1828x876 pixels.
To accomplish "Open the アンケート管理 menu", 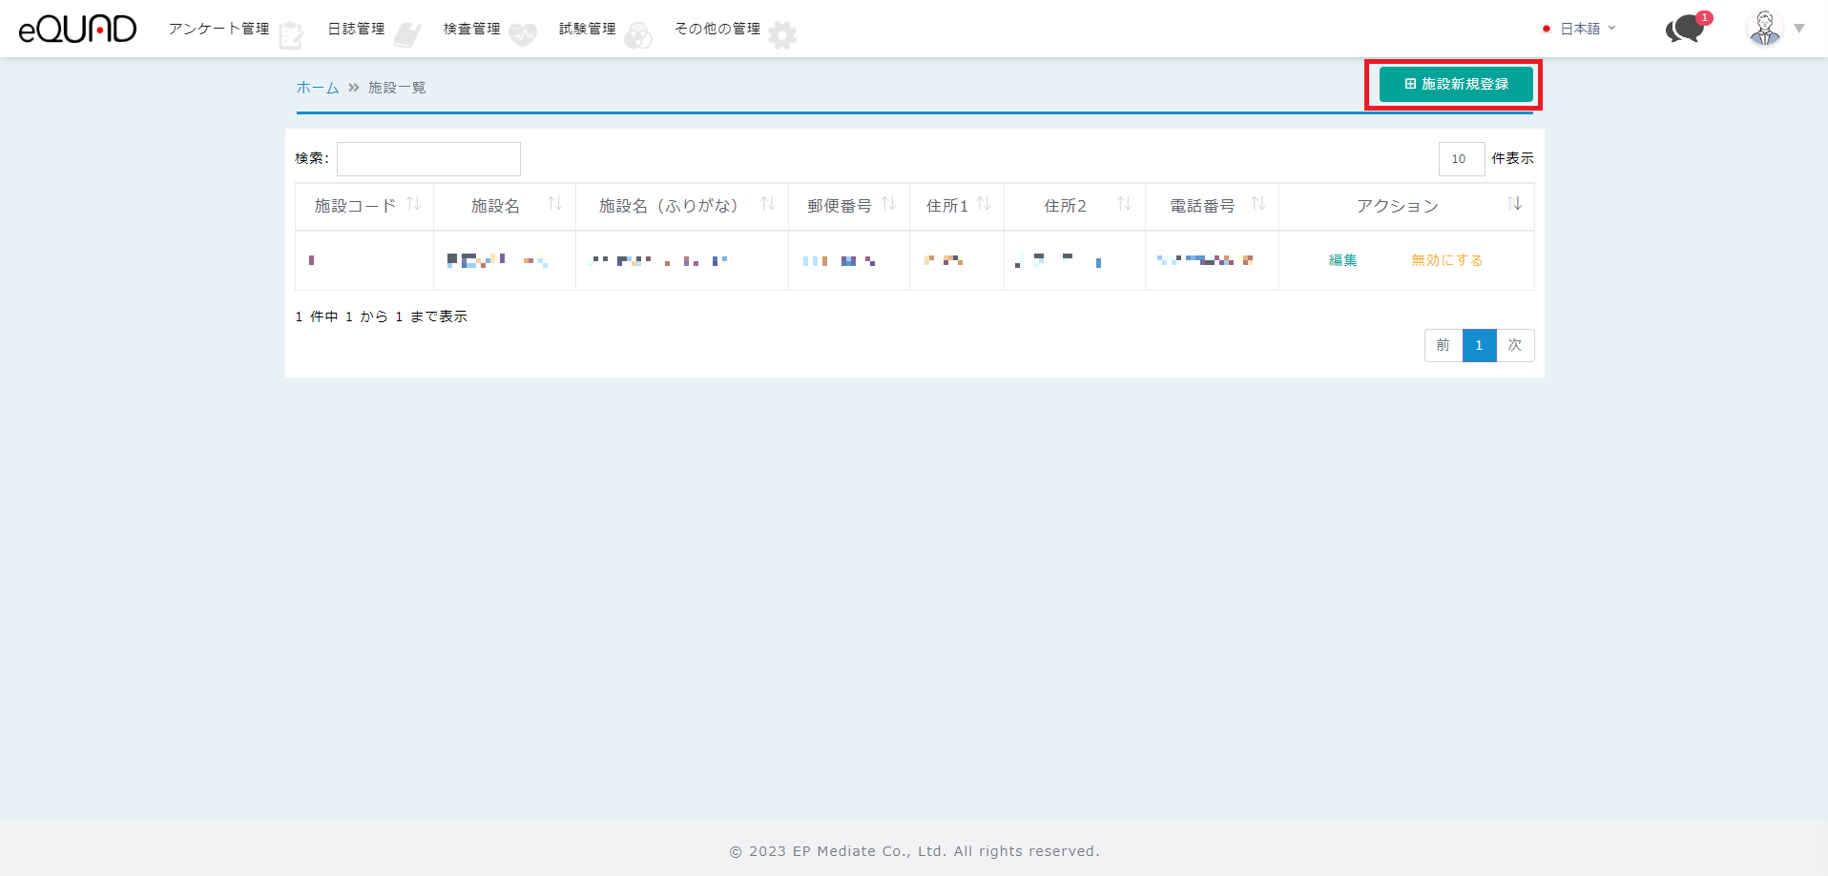I will (219, 29).
